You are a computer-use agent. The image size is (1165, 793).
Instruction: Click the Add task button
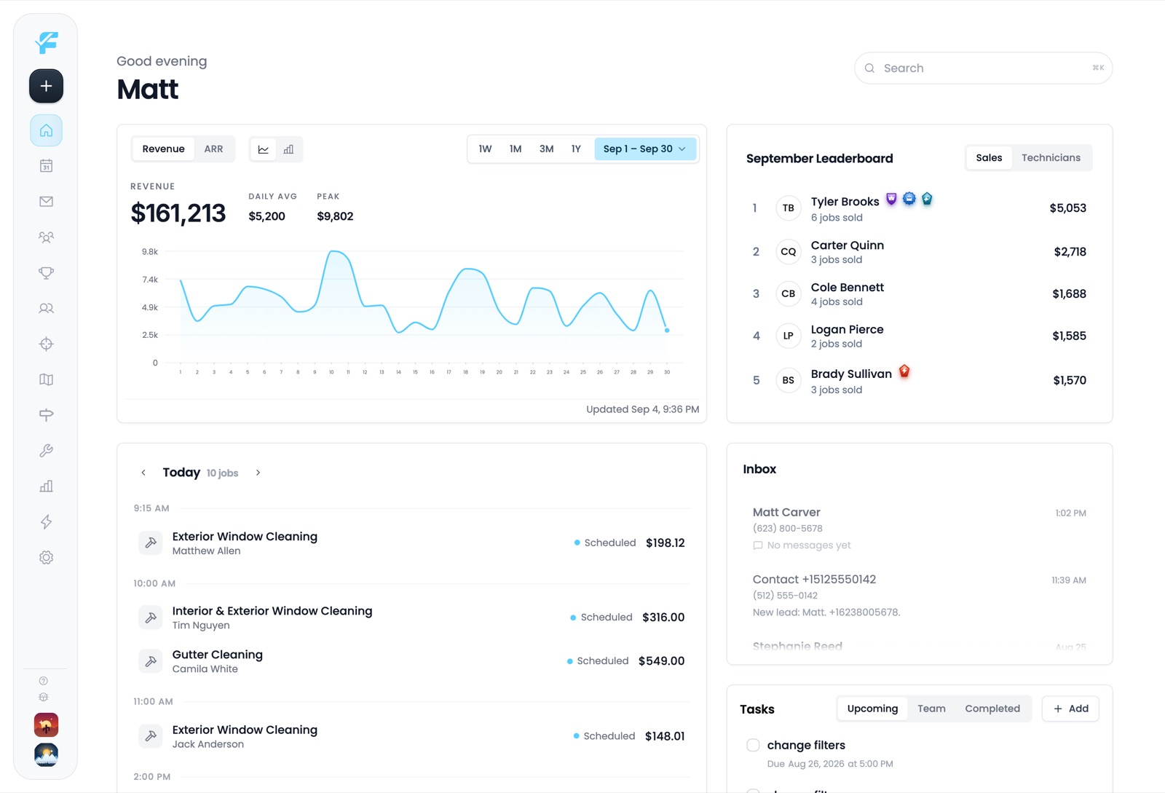[1070, 709]
